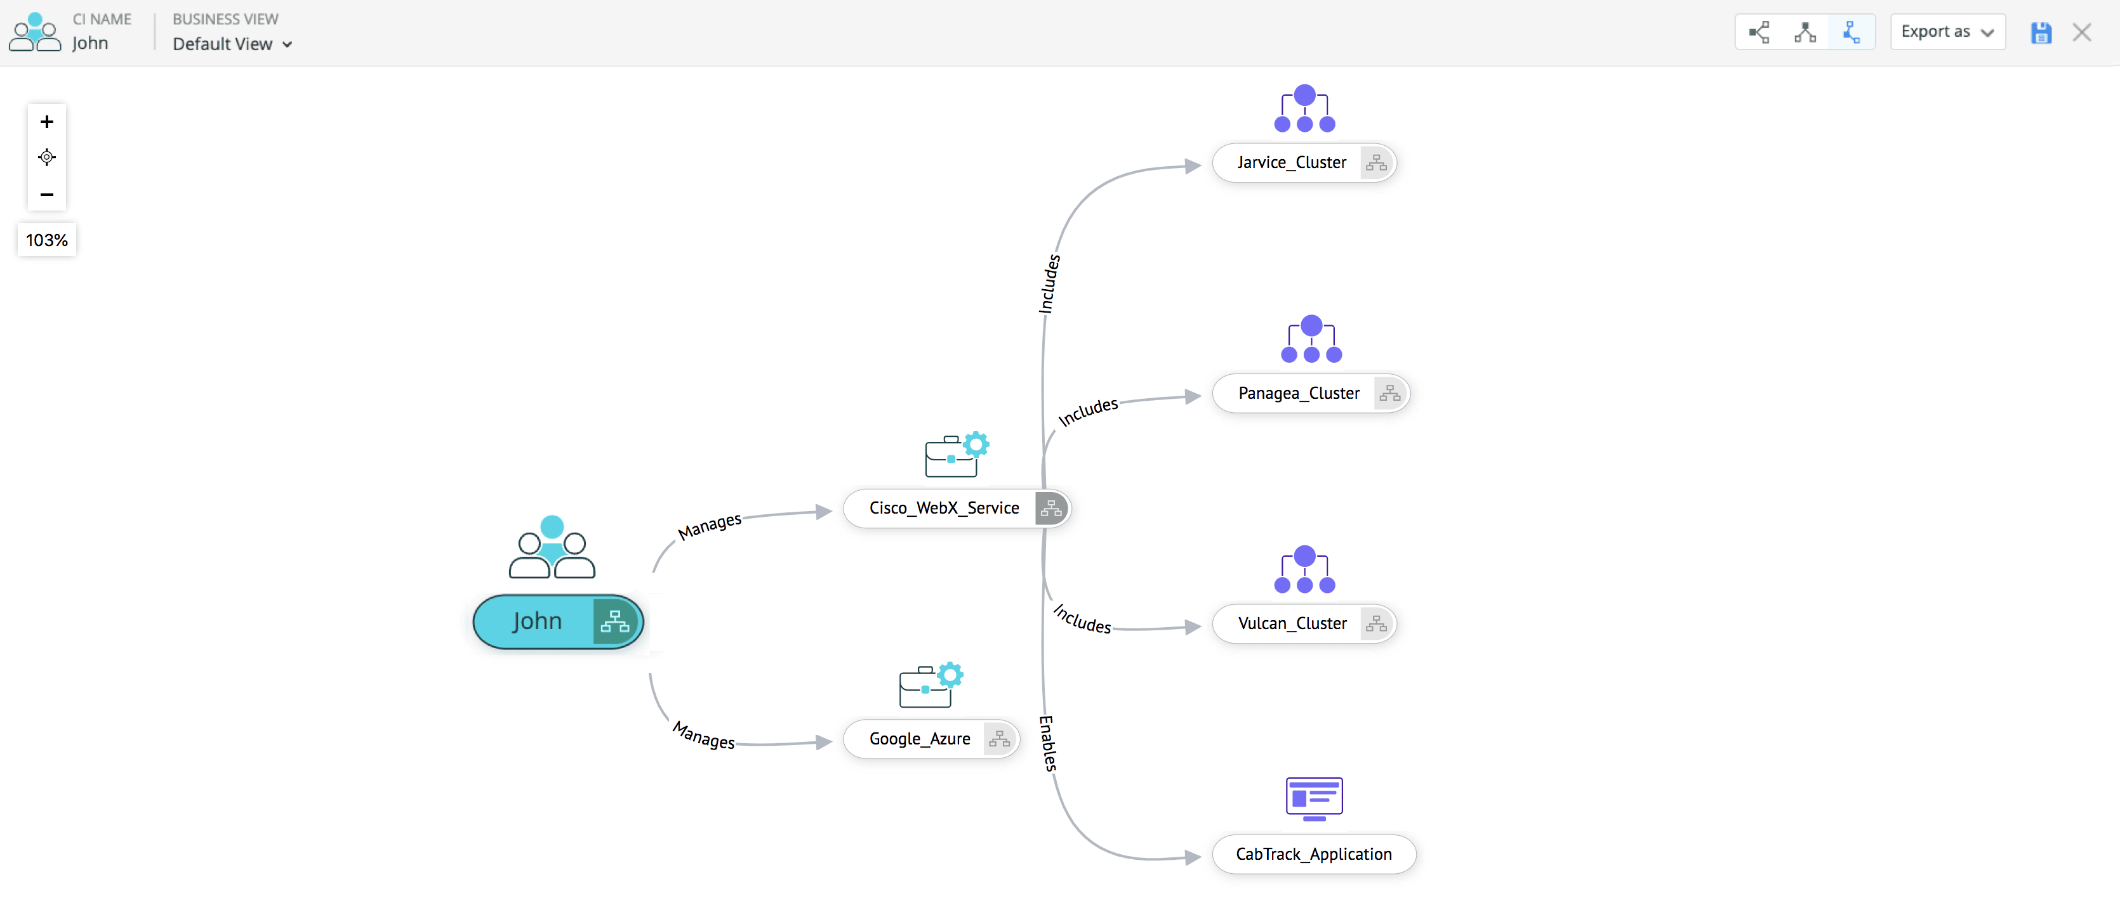
Task: Select the highlighted organic layout button
Action: click(1851, 32)
